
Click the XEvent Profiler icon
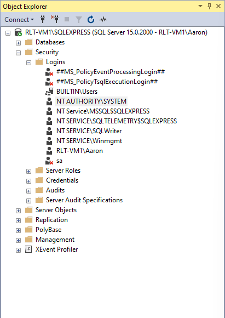(x=28, y=249)
